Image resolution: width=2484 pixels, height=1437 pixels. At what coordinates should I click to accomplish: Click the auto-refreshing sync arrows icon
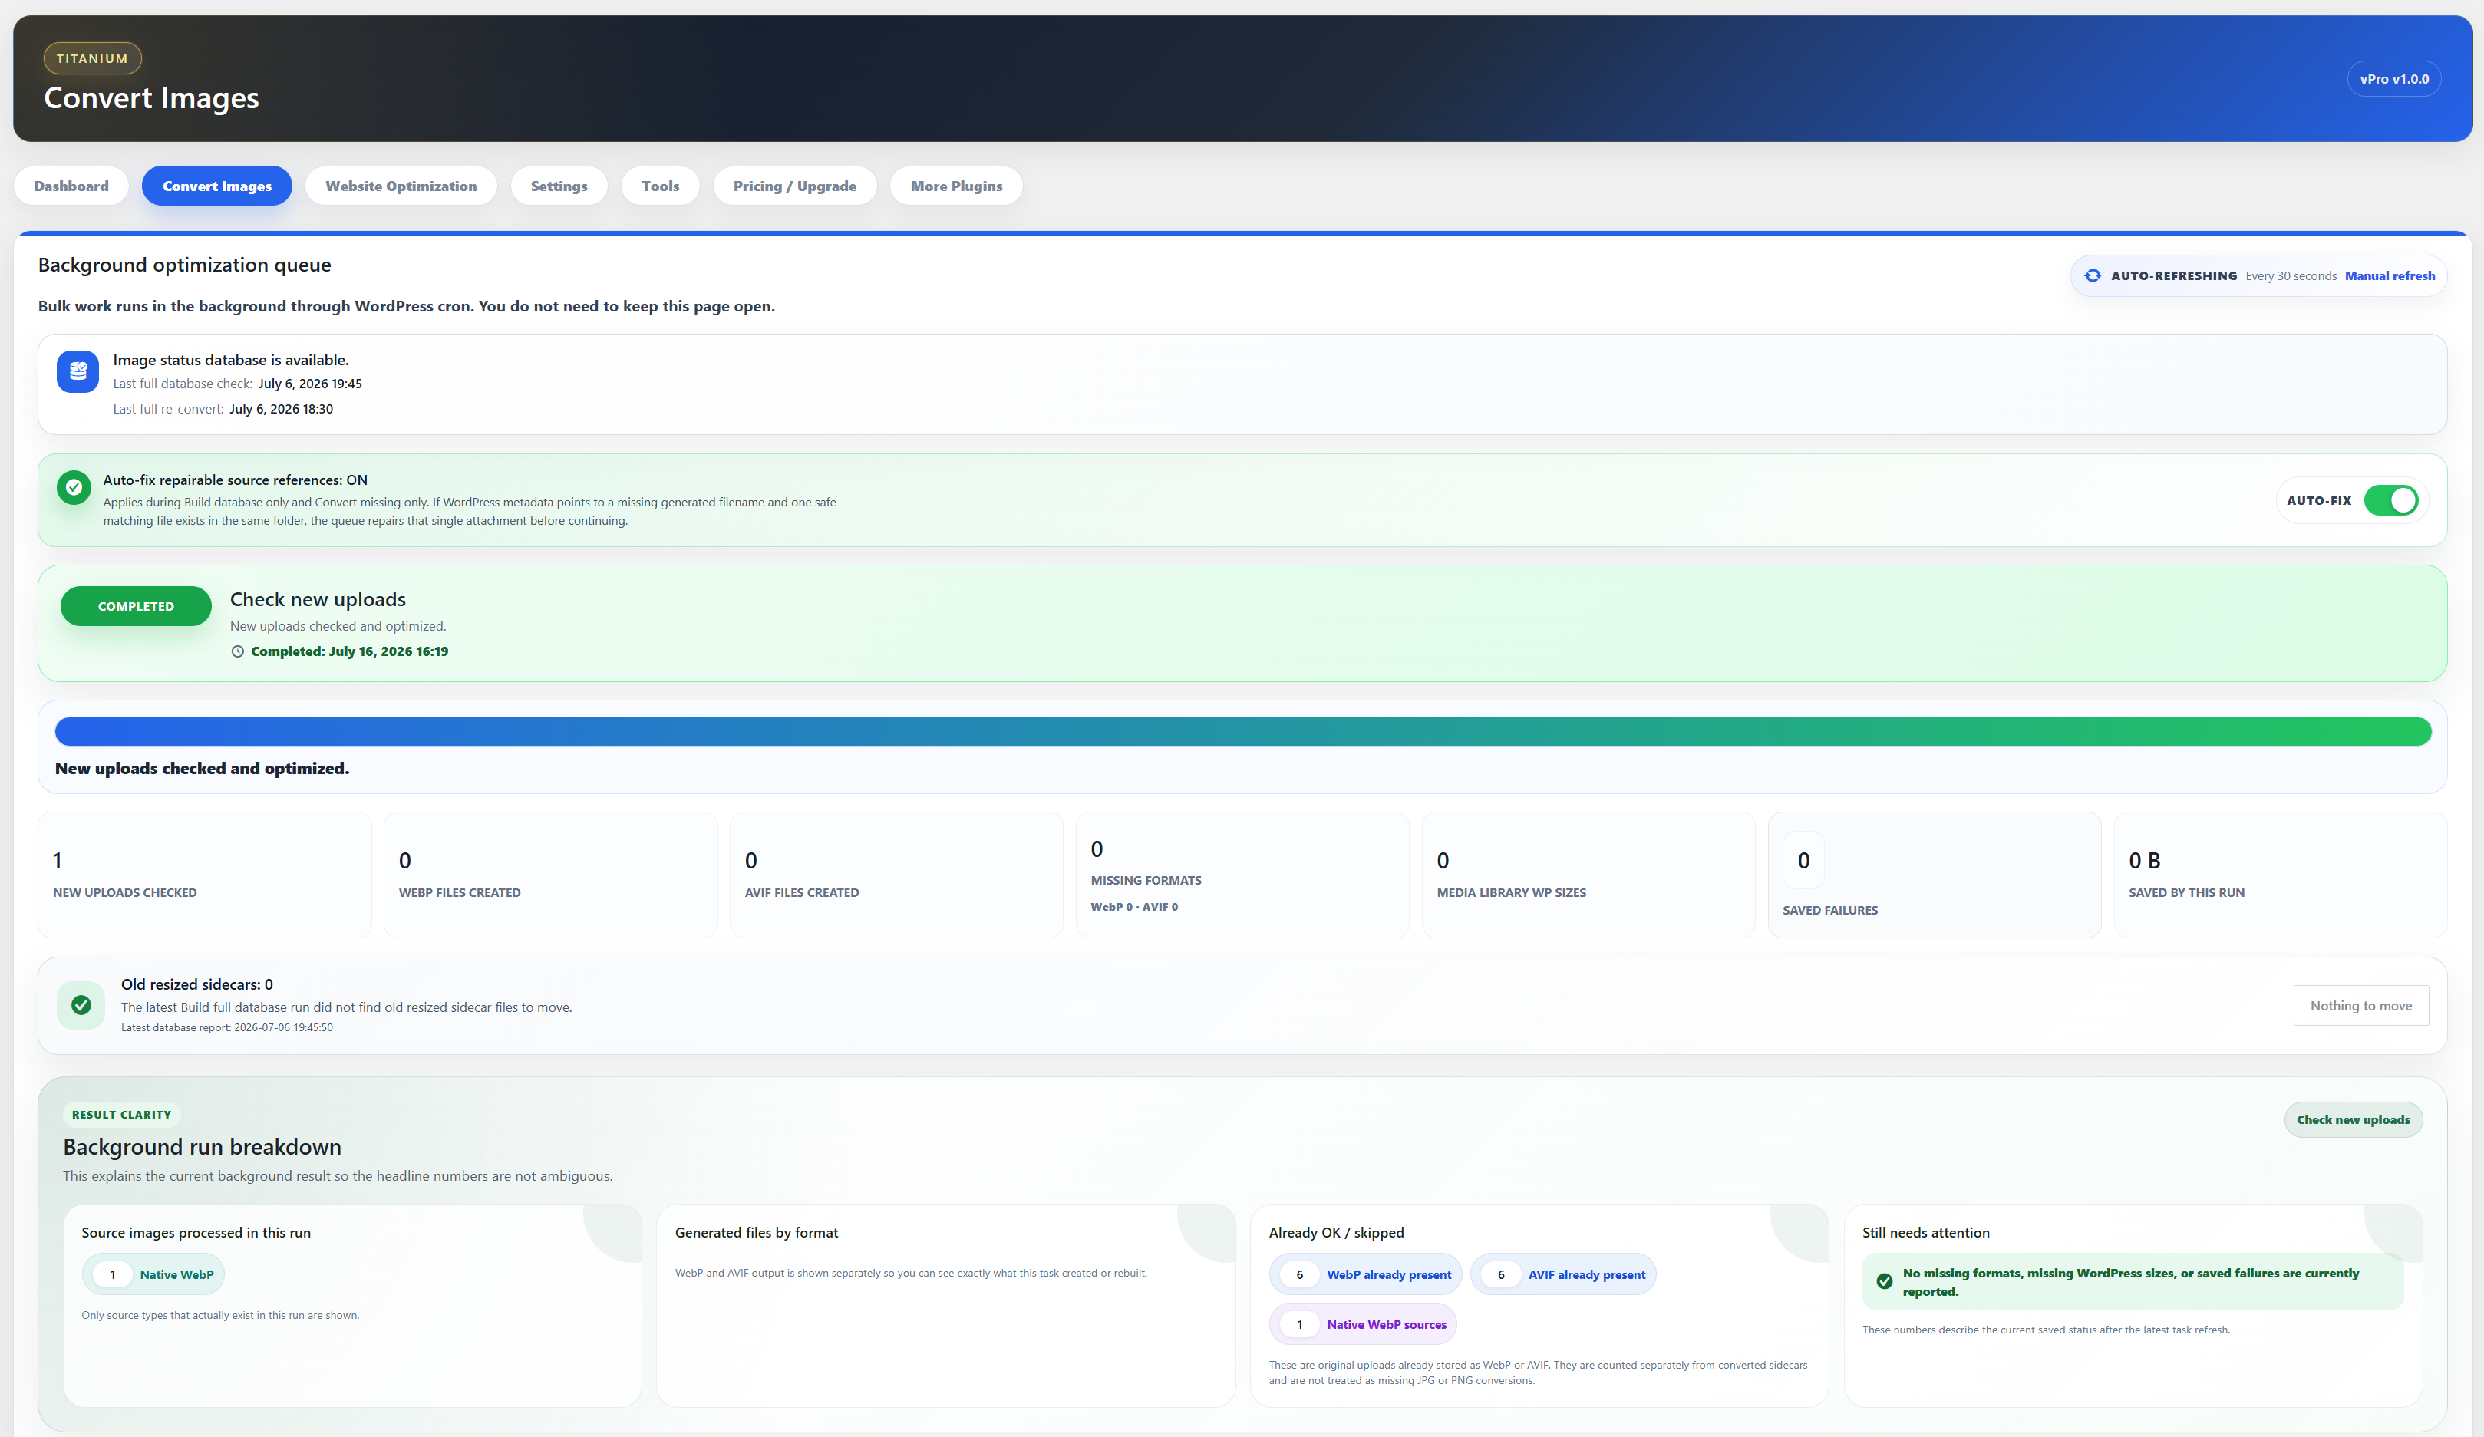(x=2093, y=276)
